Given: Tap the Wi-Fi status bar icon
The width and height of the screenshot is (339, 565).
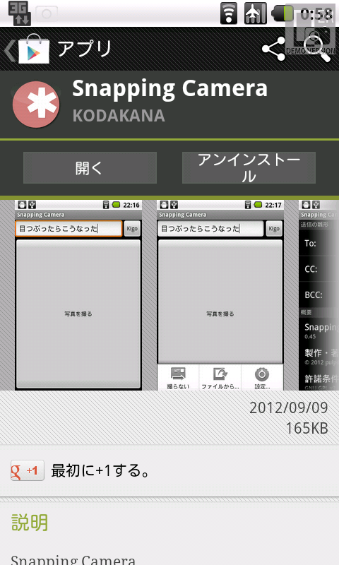Looking at the screenshot, I should coord(229,13).
